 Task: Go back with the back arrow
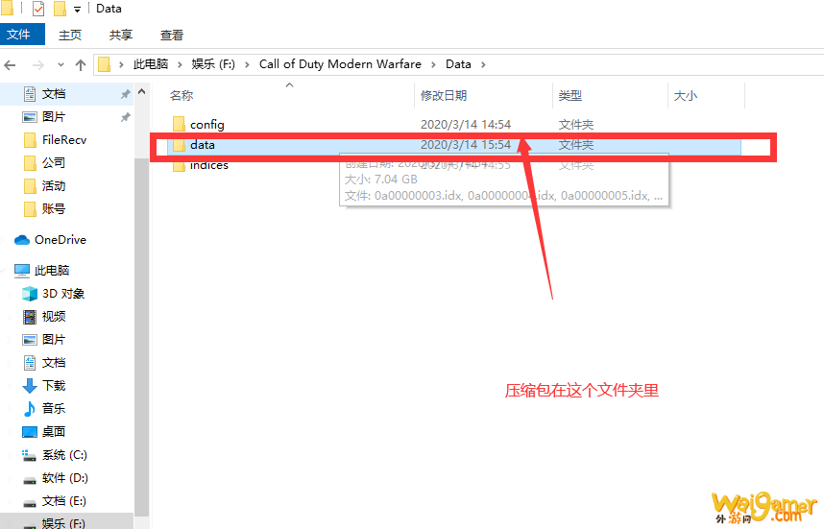coord(10,65)
